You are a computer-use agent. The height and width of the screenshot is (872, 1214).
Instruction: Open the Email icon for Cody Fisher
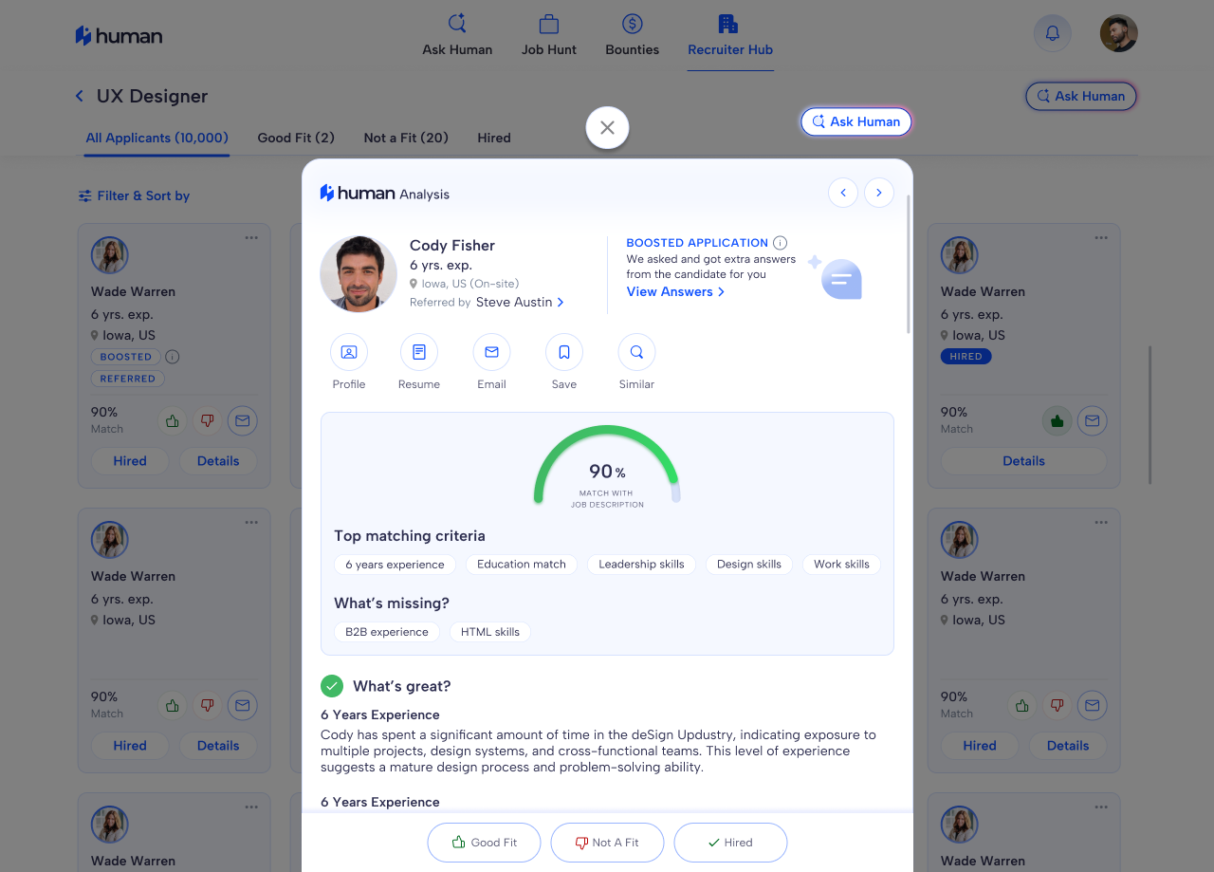coord(491,351)
